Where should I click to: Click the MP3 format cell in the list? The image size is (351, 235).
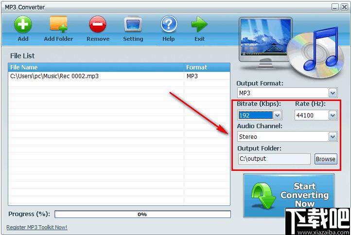pyautogui.click(x=192, y=76)
